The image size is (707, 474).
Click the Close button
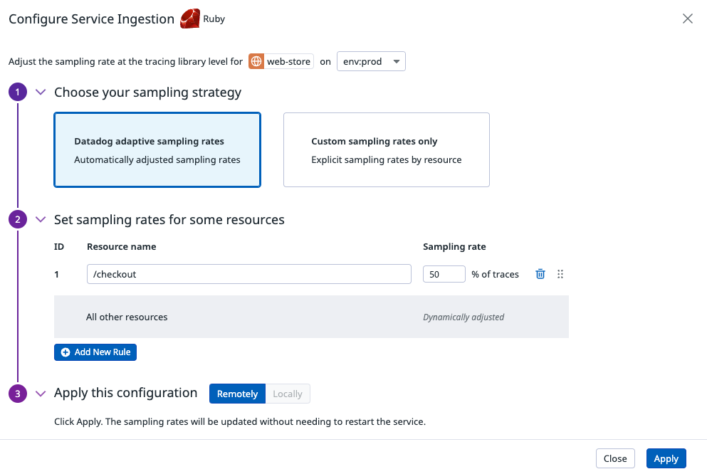tap(615, 458)
